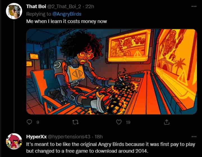Click the @hypertensions43 handle
Viewport: 202px width, 157px height.
click(x=69, y=137)
